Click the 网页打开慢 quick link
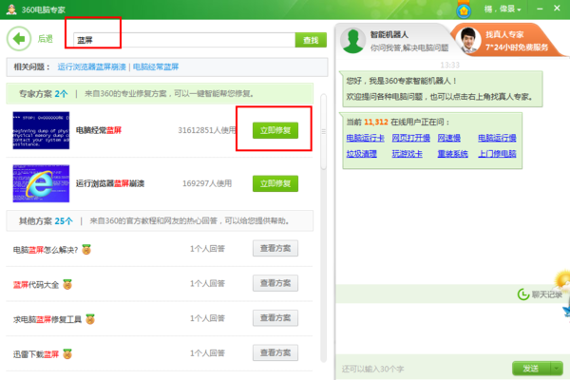This screenshot has height=380, width=570. [410, 138]
